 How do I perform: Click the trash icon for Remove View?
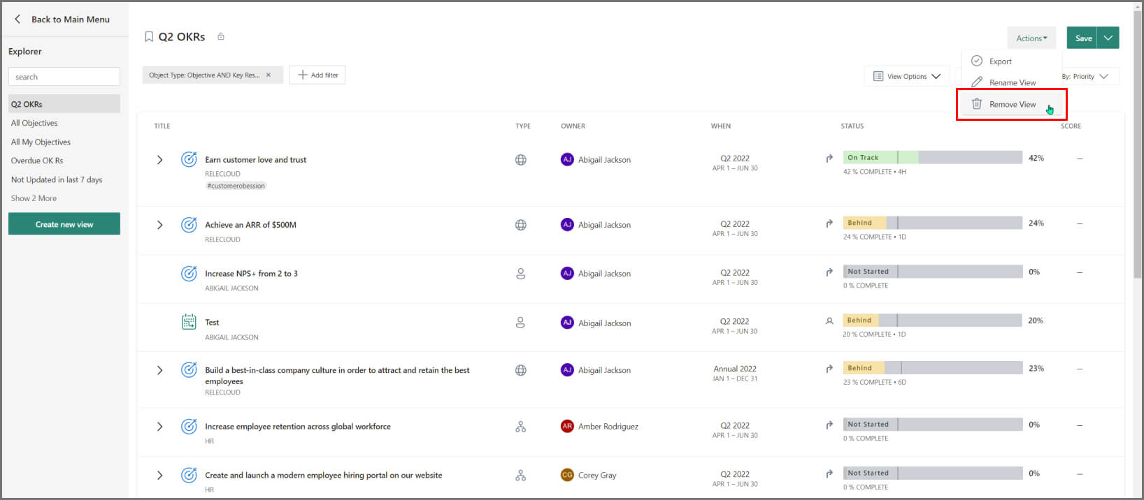(977, 104)
